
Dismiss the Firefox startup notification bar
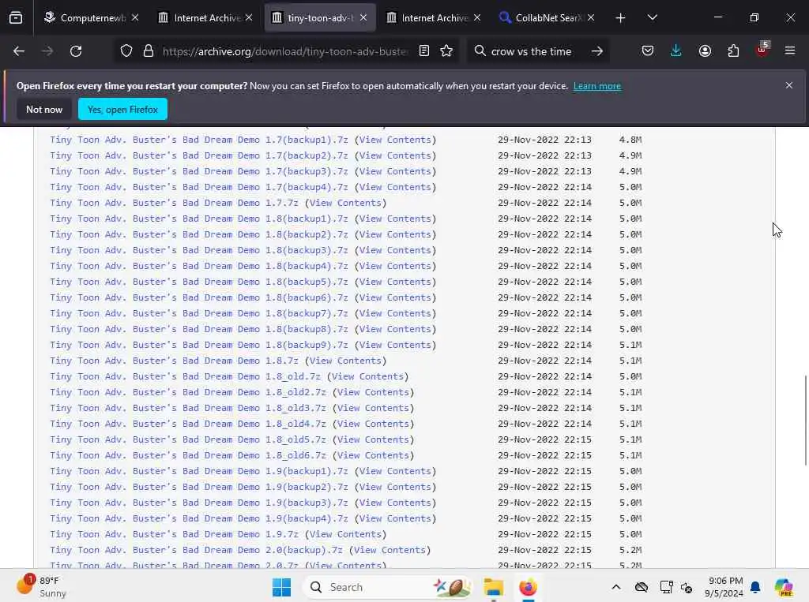point(789,85)
